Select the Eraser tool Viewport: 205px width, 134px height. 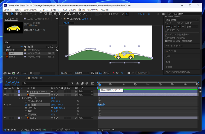point(74,14)
